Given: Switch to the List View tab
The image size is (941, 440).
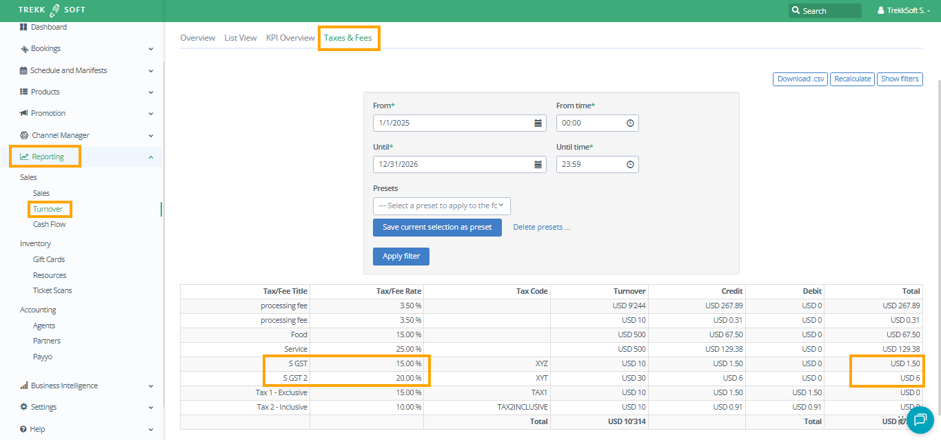Looking at the screenshot, I should (x=240, y=38).
